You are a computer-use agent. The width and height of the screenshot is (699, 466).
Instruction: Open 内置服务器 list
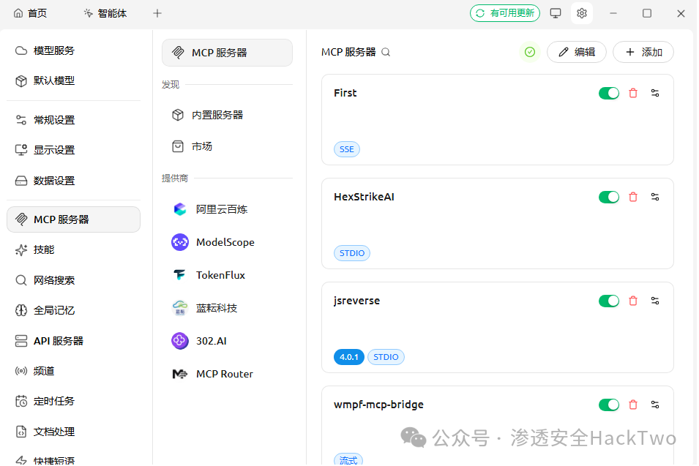228,115
